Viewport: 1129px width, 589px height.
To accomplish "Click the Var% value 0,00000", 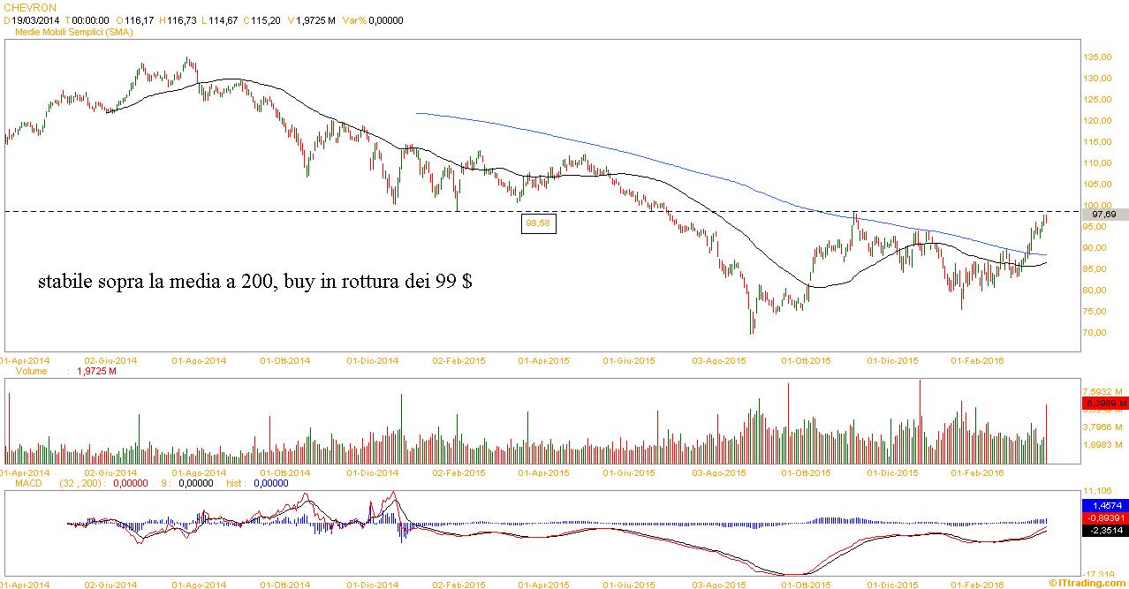I will pyautogui.click(x=385, y=19).
